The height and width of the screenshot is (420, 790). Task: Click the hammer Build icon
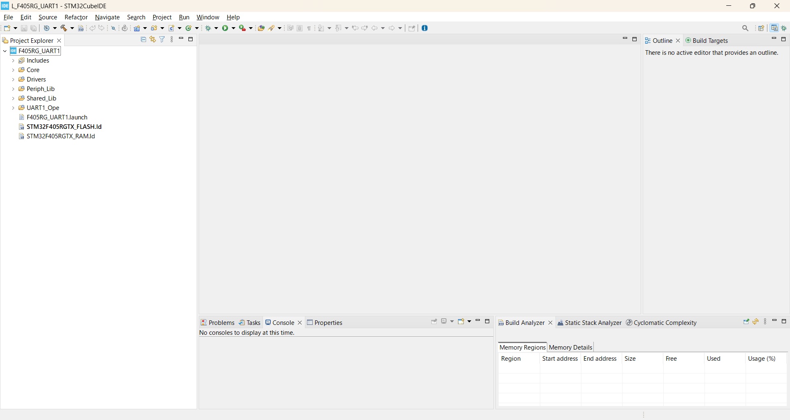(x=65, y=28)
